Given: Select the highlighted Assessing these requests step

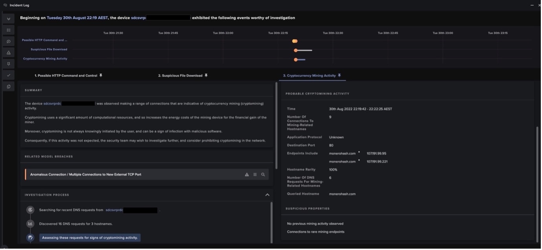Looking at the screenshot, I should coord(90,237).
